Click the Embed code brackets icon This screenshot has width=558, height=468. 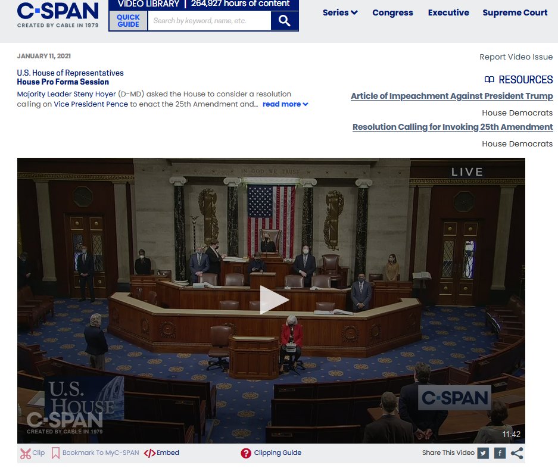point(149,453)
